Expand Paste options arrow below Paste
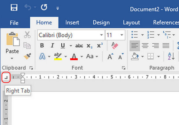The width and height of the screenshot is (179, 125). coord(12,59)
